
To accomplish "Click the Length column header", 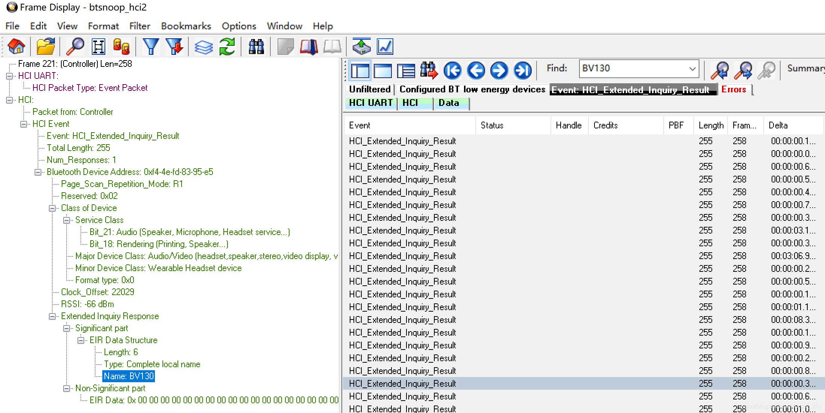I will click(x=711, y=125).
